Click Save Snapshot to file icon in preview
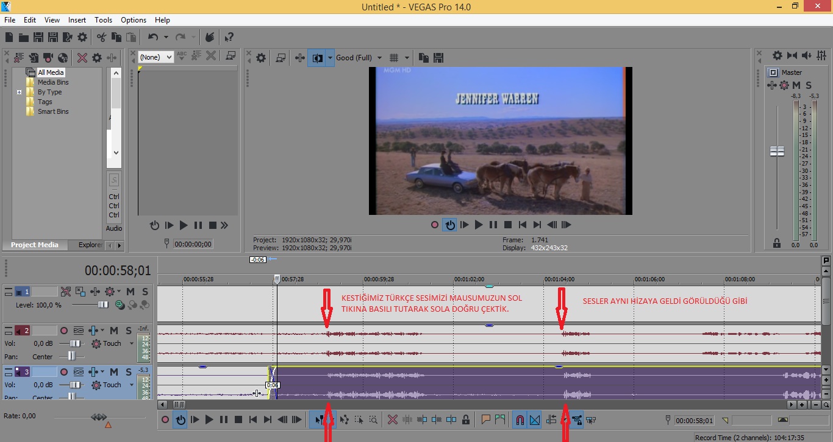 [438, 58]
